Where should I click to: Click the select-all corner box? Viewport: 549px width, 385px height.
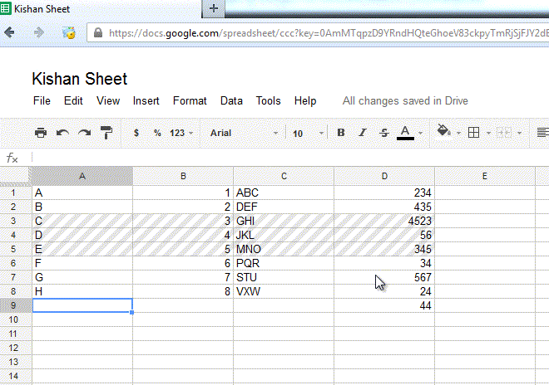click(x=16, y=176)
